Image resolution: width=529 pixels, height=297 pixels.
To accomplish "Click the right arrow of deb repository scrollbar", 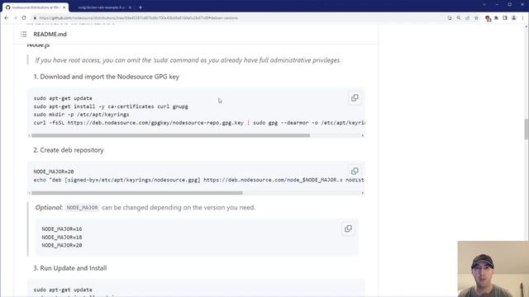I will (363, 193).
